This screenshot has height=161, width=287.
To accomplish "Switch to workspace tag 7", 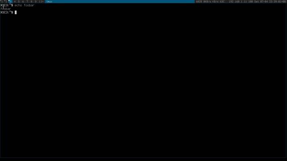I will [27, 1].
